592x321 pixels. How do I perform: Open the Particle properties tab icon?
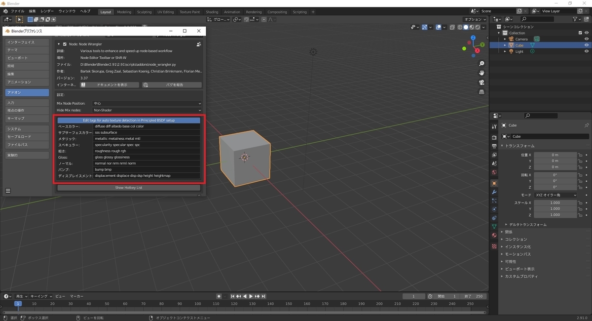tap(494, 201)
